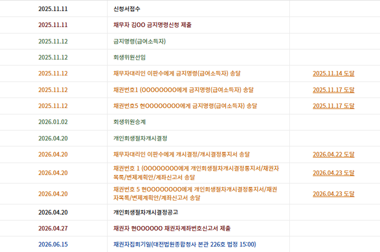Select 채권번호1 금지명령(급여소득자) 송달 entry
The width and height of the screenshot is (380, 252).
[x=183, y=90]
